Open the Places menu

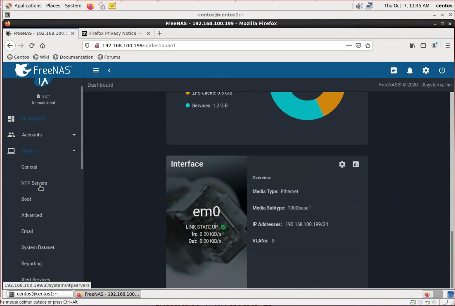(53, 6)
